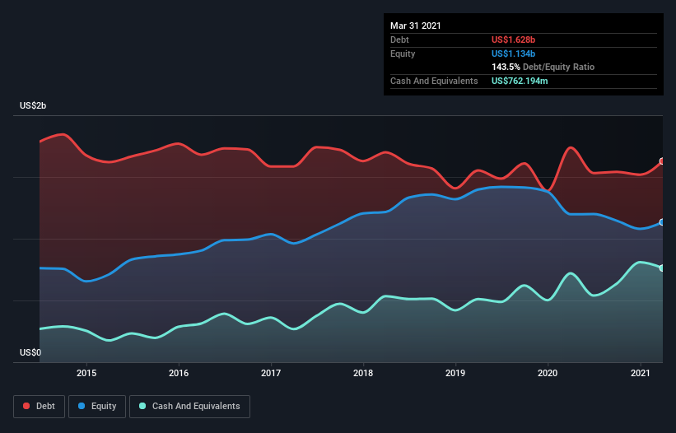The height and width of the screenshot is (433, 676).
Task: Click the 2017 axis label
Action: tap(271, 373)
